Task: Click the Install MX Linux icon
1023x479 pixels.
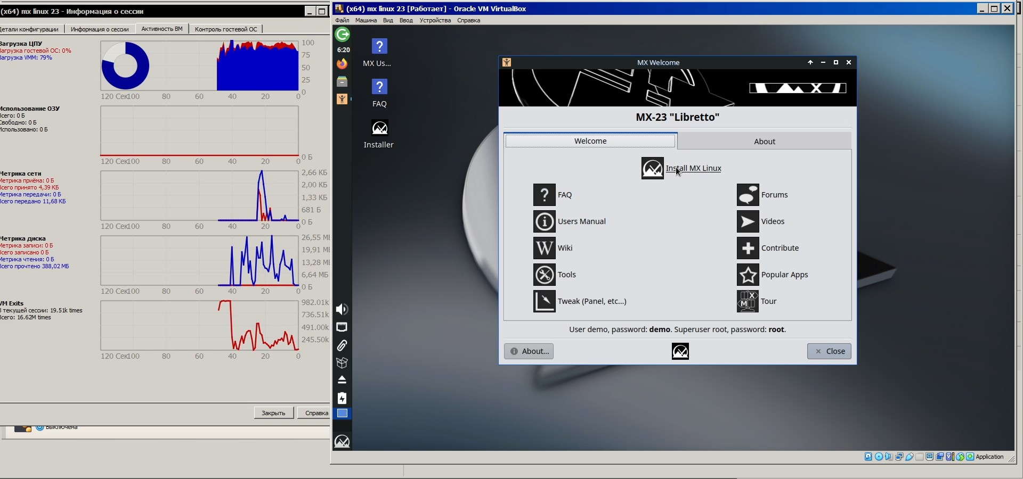Action: pos(652,168)
